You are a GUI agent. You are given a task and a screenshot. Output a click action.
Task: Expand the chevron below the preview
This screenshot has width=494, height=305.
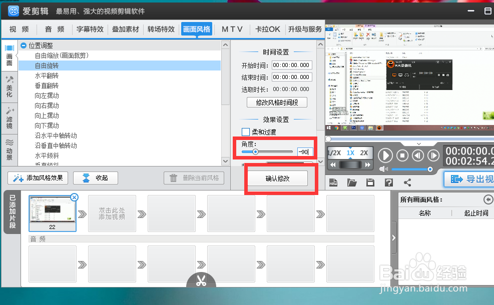point(419,144)
